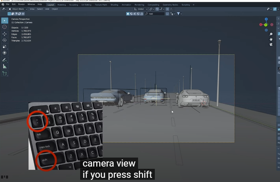Click the '1,766,973' vertices count
This screenshot has width=280, height=182.
coord(26,31)
